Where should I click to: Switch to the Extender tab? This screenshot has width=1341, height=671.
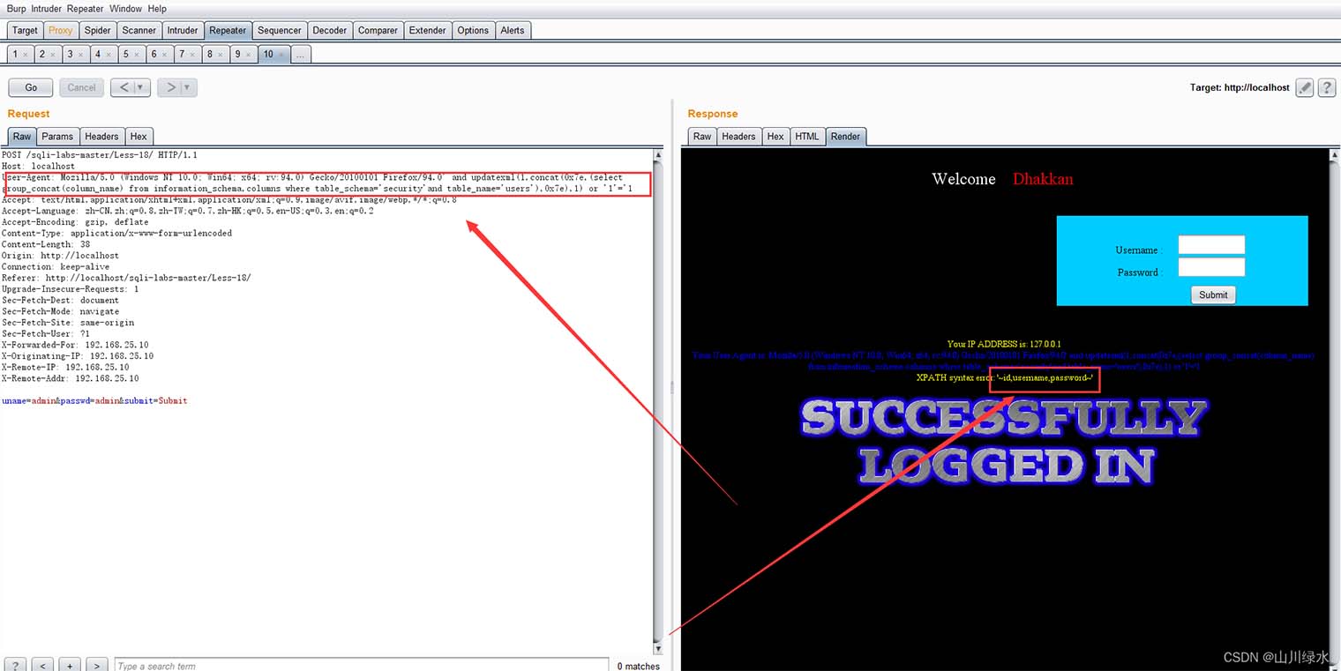pos(428,30)
